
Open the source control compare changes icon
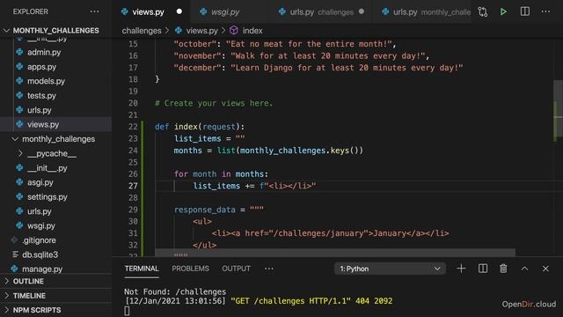(483, 11)
